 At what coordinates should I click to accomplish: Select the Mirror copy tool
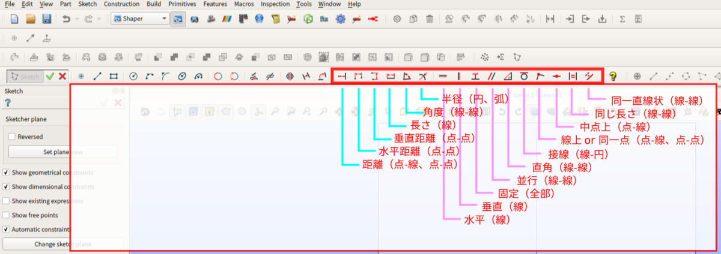pyautogui.click(x=290, y=76)
